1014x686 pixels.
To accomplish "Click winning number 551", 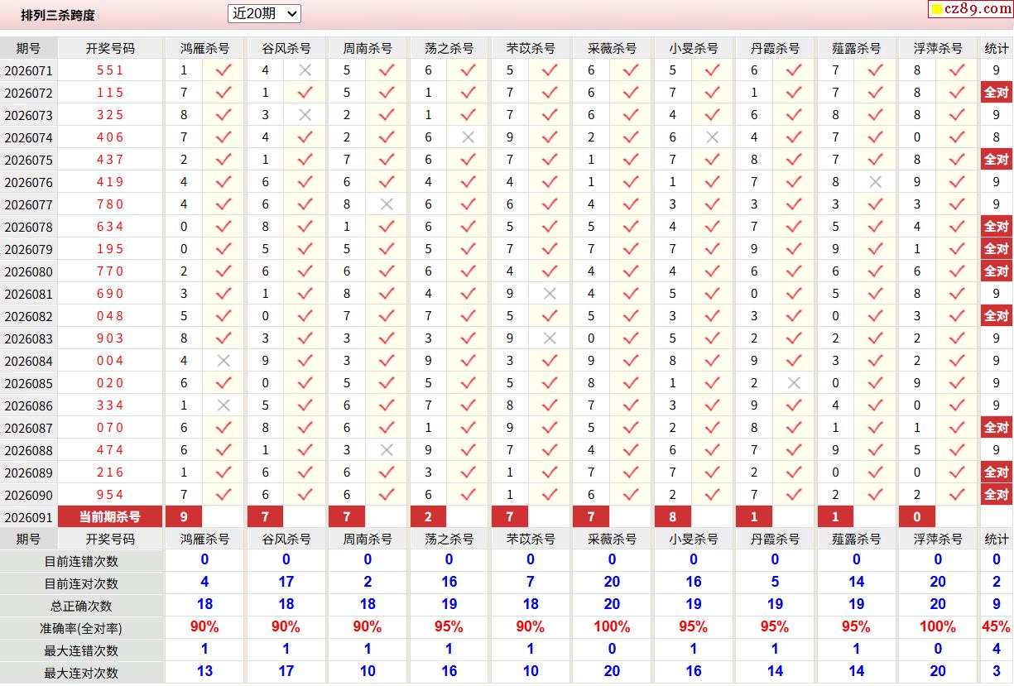I will [110, 70].
